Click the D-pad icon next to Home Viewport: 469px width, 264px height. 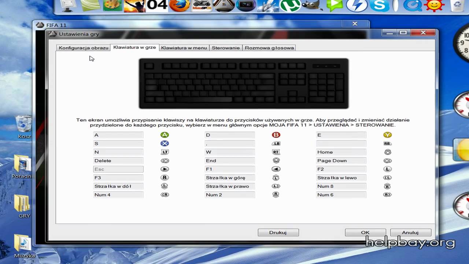coord(387,152)
